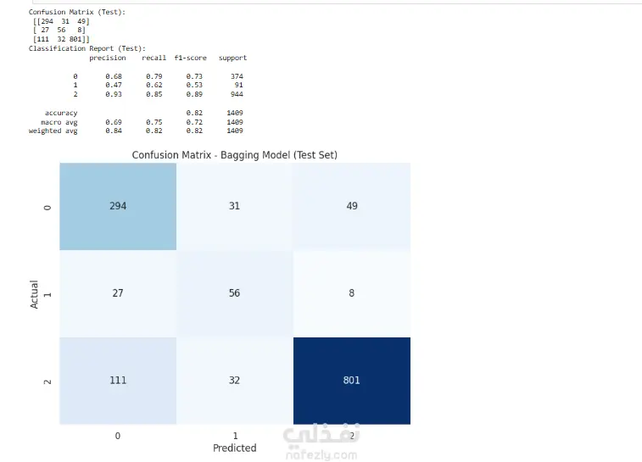The image size is (642, 462).
Task: Select the heatmap cell with value 56
Action: [x=234, y=293]
